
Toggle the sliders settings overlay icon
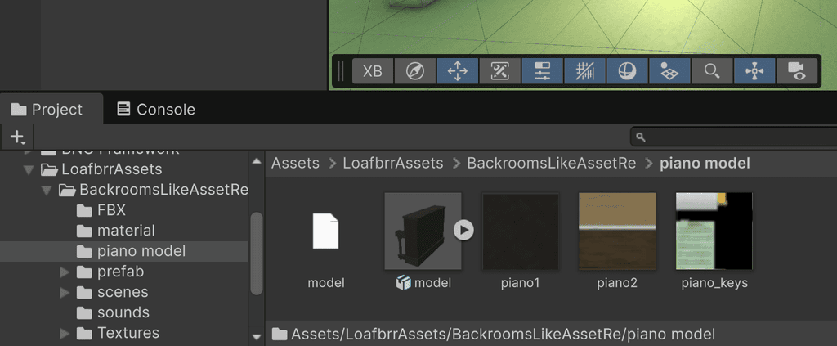click(x=543, y=71)
